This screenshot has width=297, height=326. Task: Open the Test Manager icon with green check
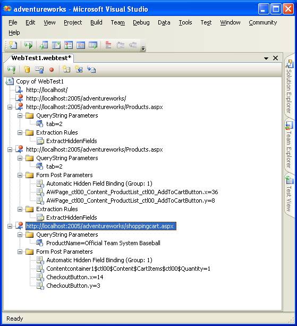pyautogui.click(x=56, y=45)
